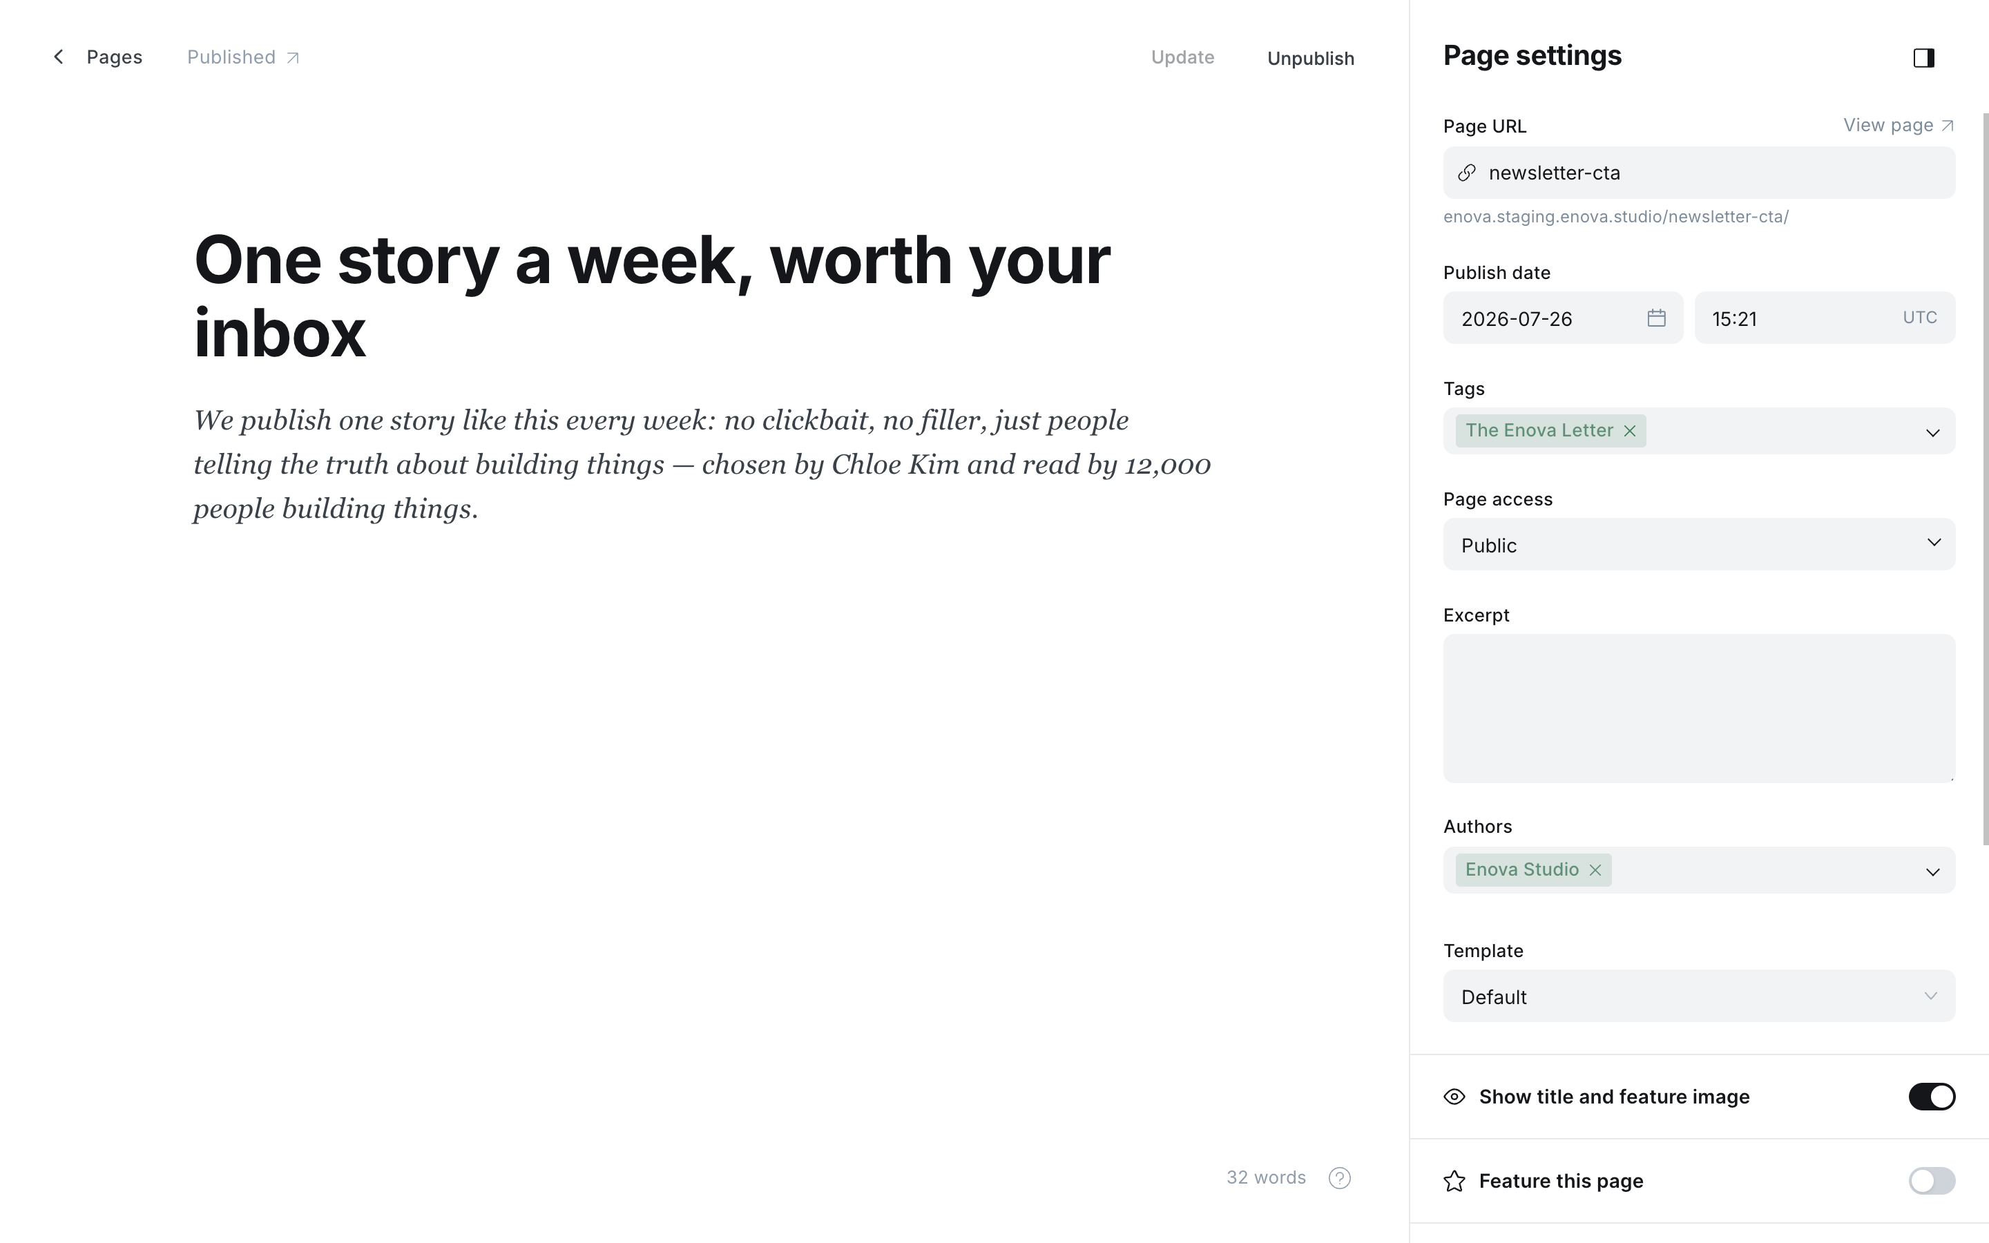
Task: Click the eye icon beside Show title
Action: pyautogui.click(x=1454, y=1097)
